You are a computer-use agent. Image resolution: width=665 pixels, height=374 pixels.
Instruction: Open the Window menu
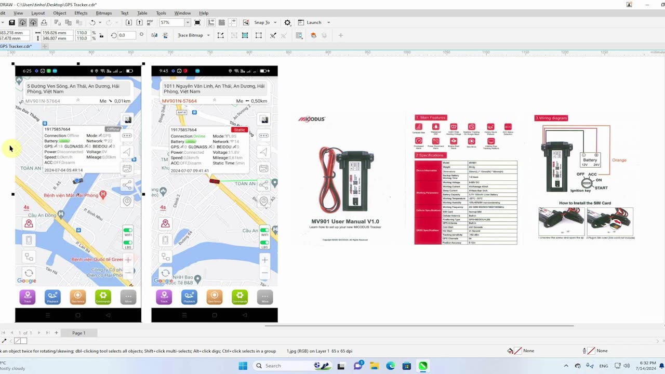[x=182, y=13]
